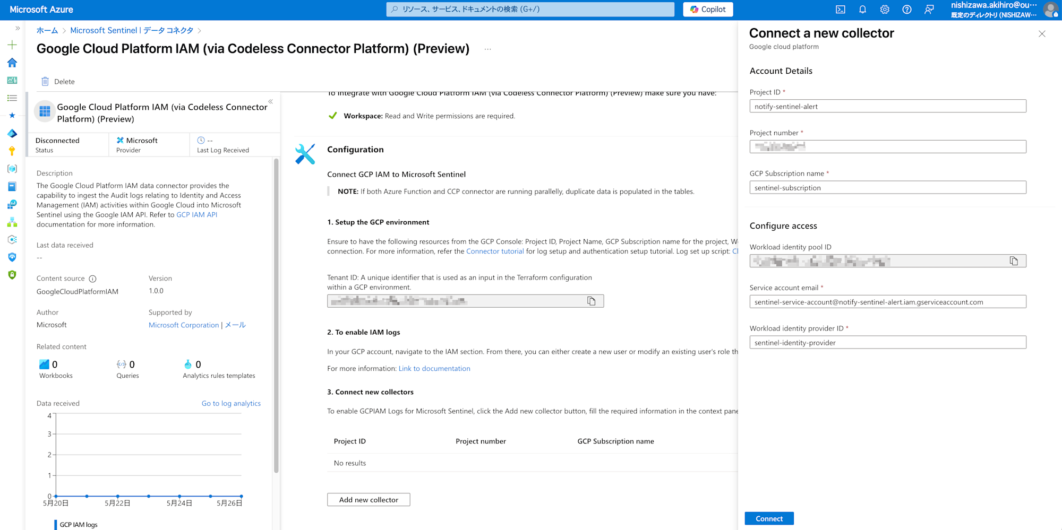Image resolution: width=1062 pixels, height=530 pixels.
Task: Click the create resource plus icon
Action: click(12, 45)
